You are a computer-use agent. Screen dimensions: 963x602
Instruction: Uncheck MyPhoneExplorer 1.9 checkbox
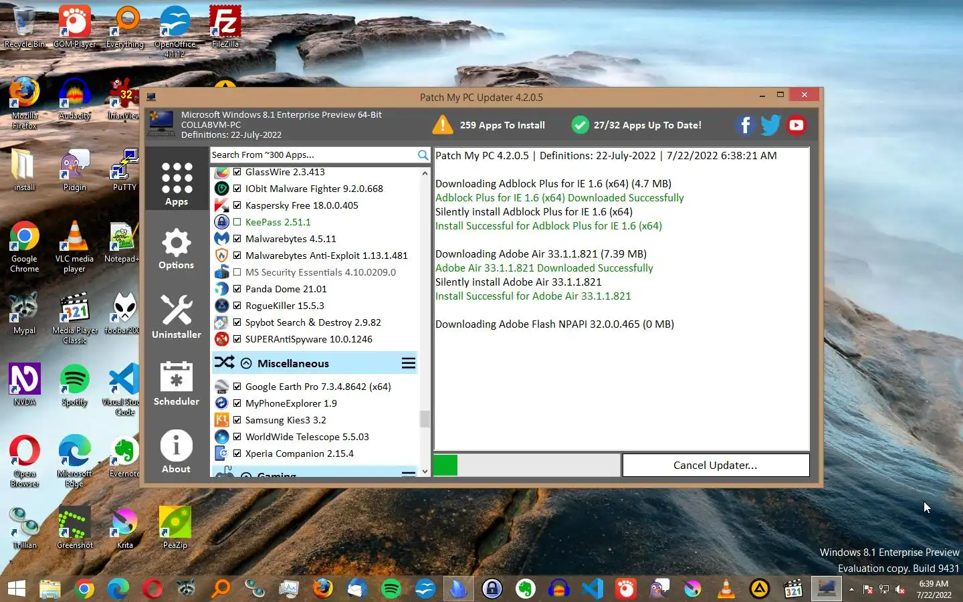pyautogui.click(x=237, y=403)
